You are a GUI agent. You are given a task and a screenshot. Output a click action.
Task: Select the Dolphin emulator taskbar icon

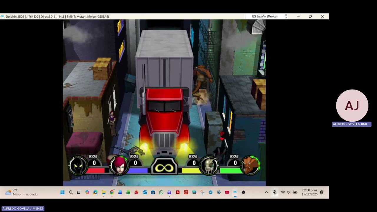235,192
